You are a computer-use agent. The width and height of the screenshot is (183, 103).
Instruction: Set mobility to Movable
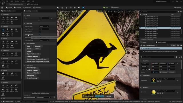[x=172, y=72]
